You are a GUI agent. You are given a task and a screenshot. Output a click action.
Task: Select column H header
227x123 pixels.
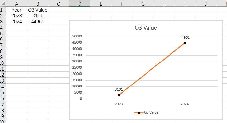[x=164, y=3]
